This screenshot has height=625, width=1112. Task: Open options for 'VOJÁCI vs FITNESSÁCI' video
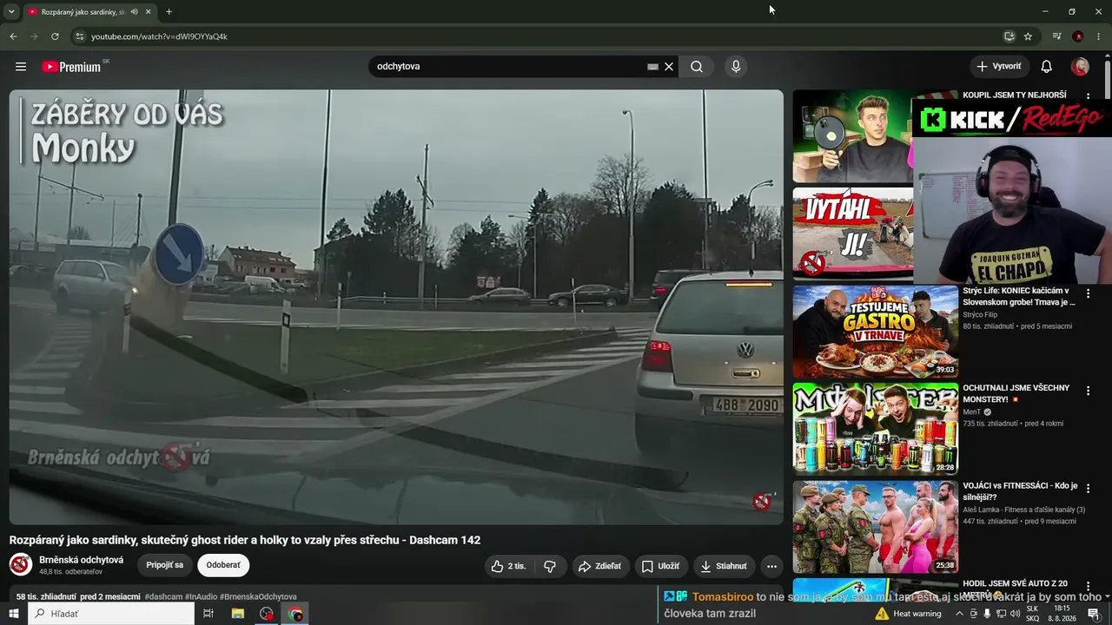pos(1088,488)
